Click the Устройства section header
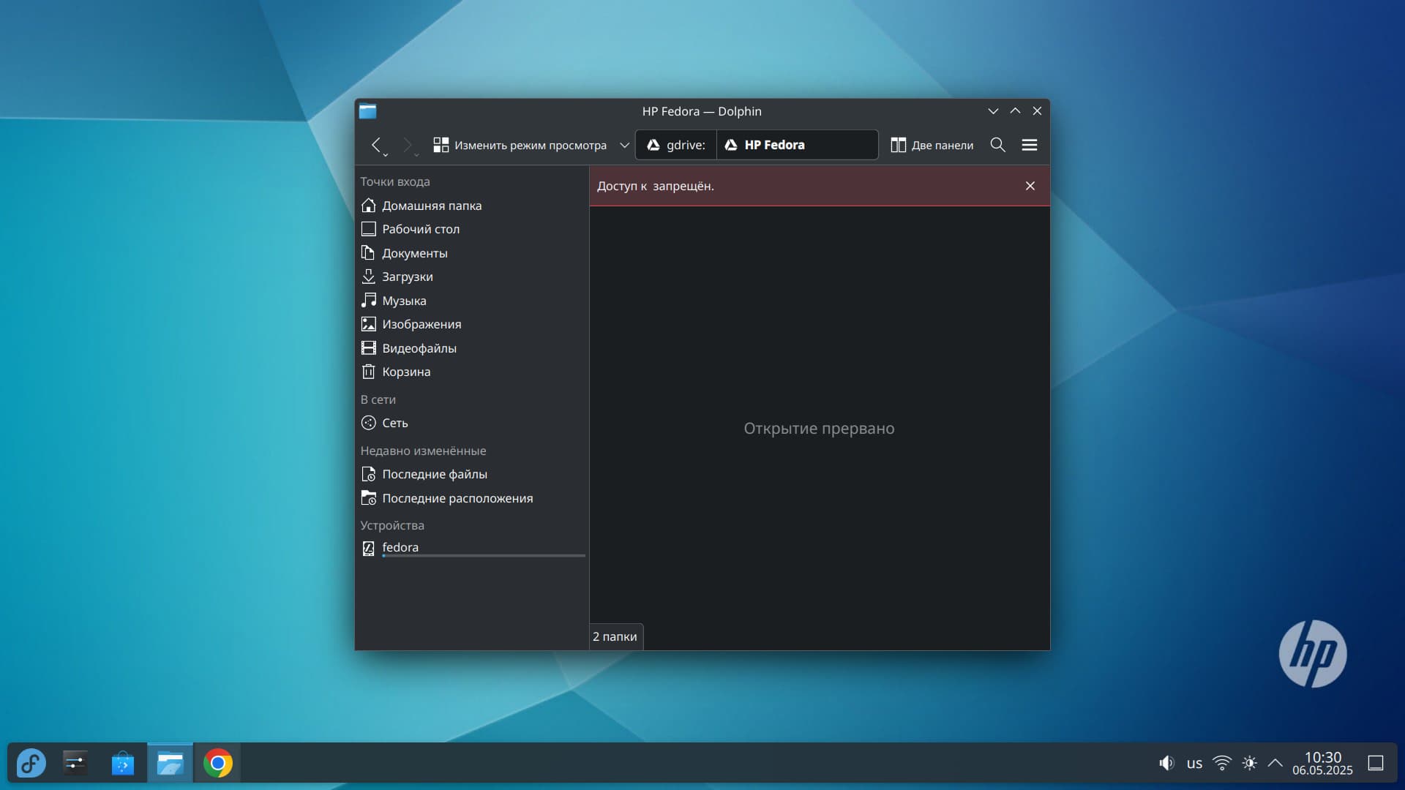This screenshot has width=1405, height=790. [391, 525]
